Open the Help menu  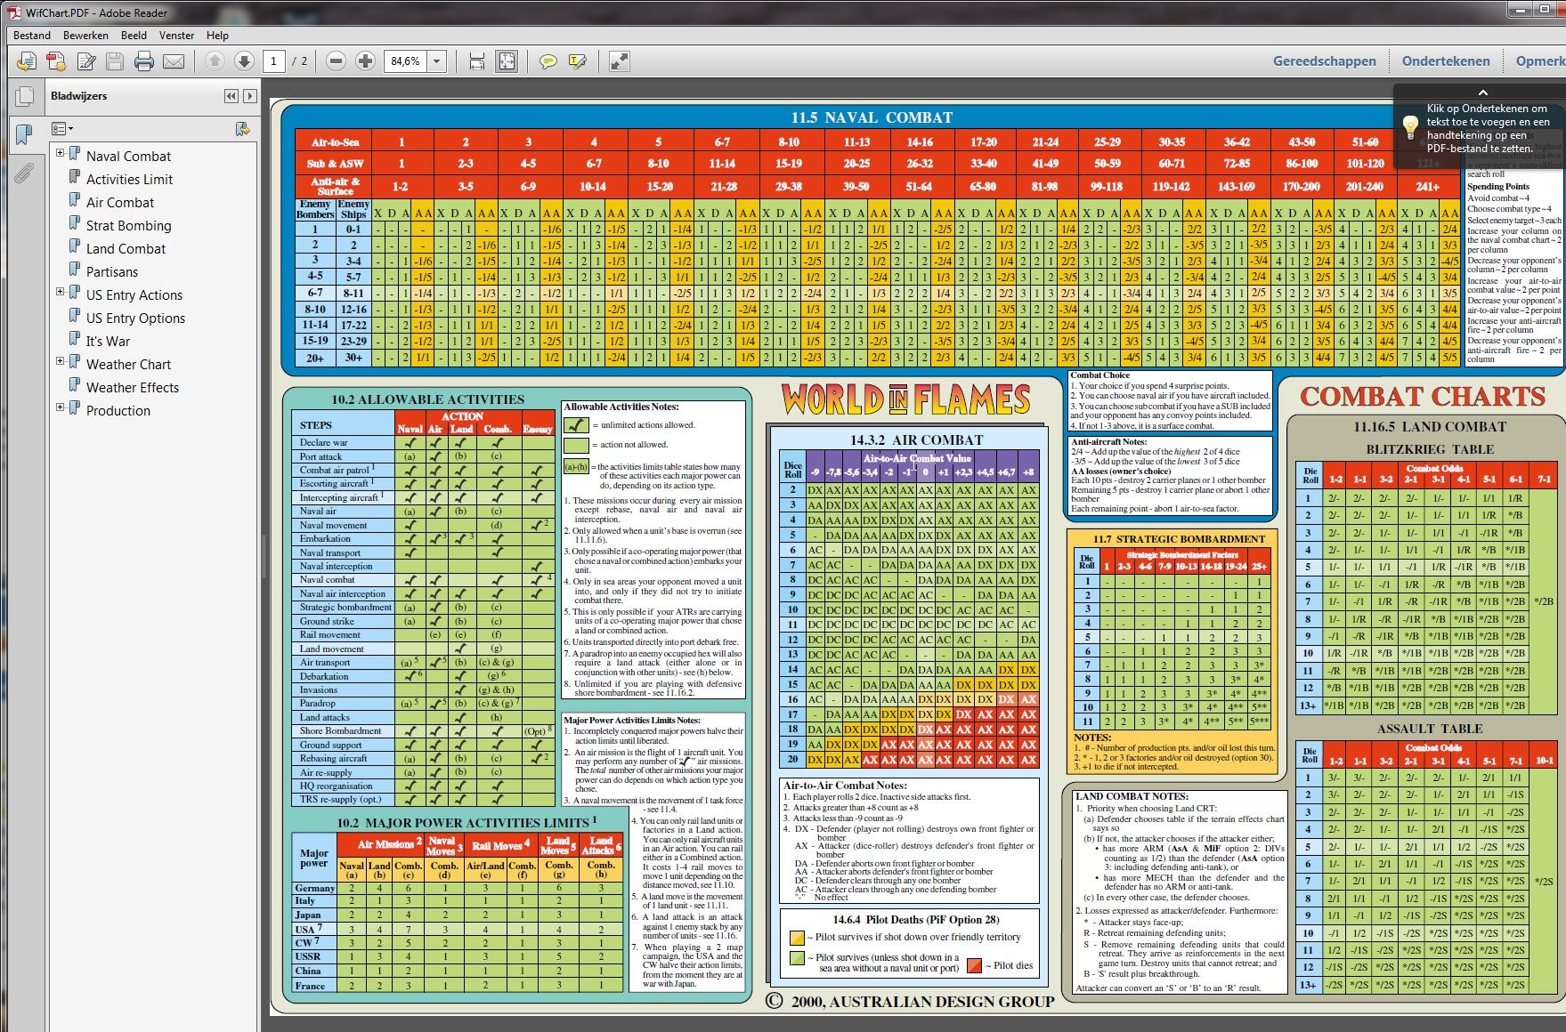point(217,36)
